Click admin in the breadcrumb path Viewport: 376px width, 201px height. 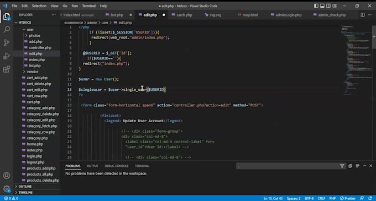(92, 23)
